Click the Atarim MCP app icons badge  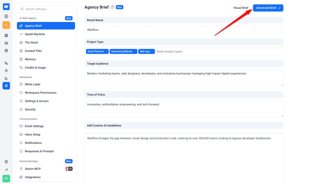(69, 169)
